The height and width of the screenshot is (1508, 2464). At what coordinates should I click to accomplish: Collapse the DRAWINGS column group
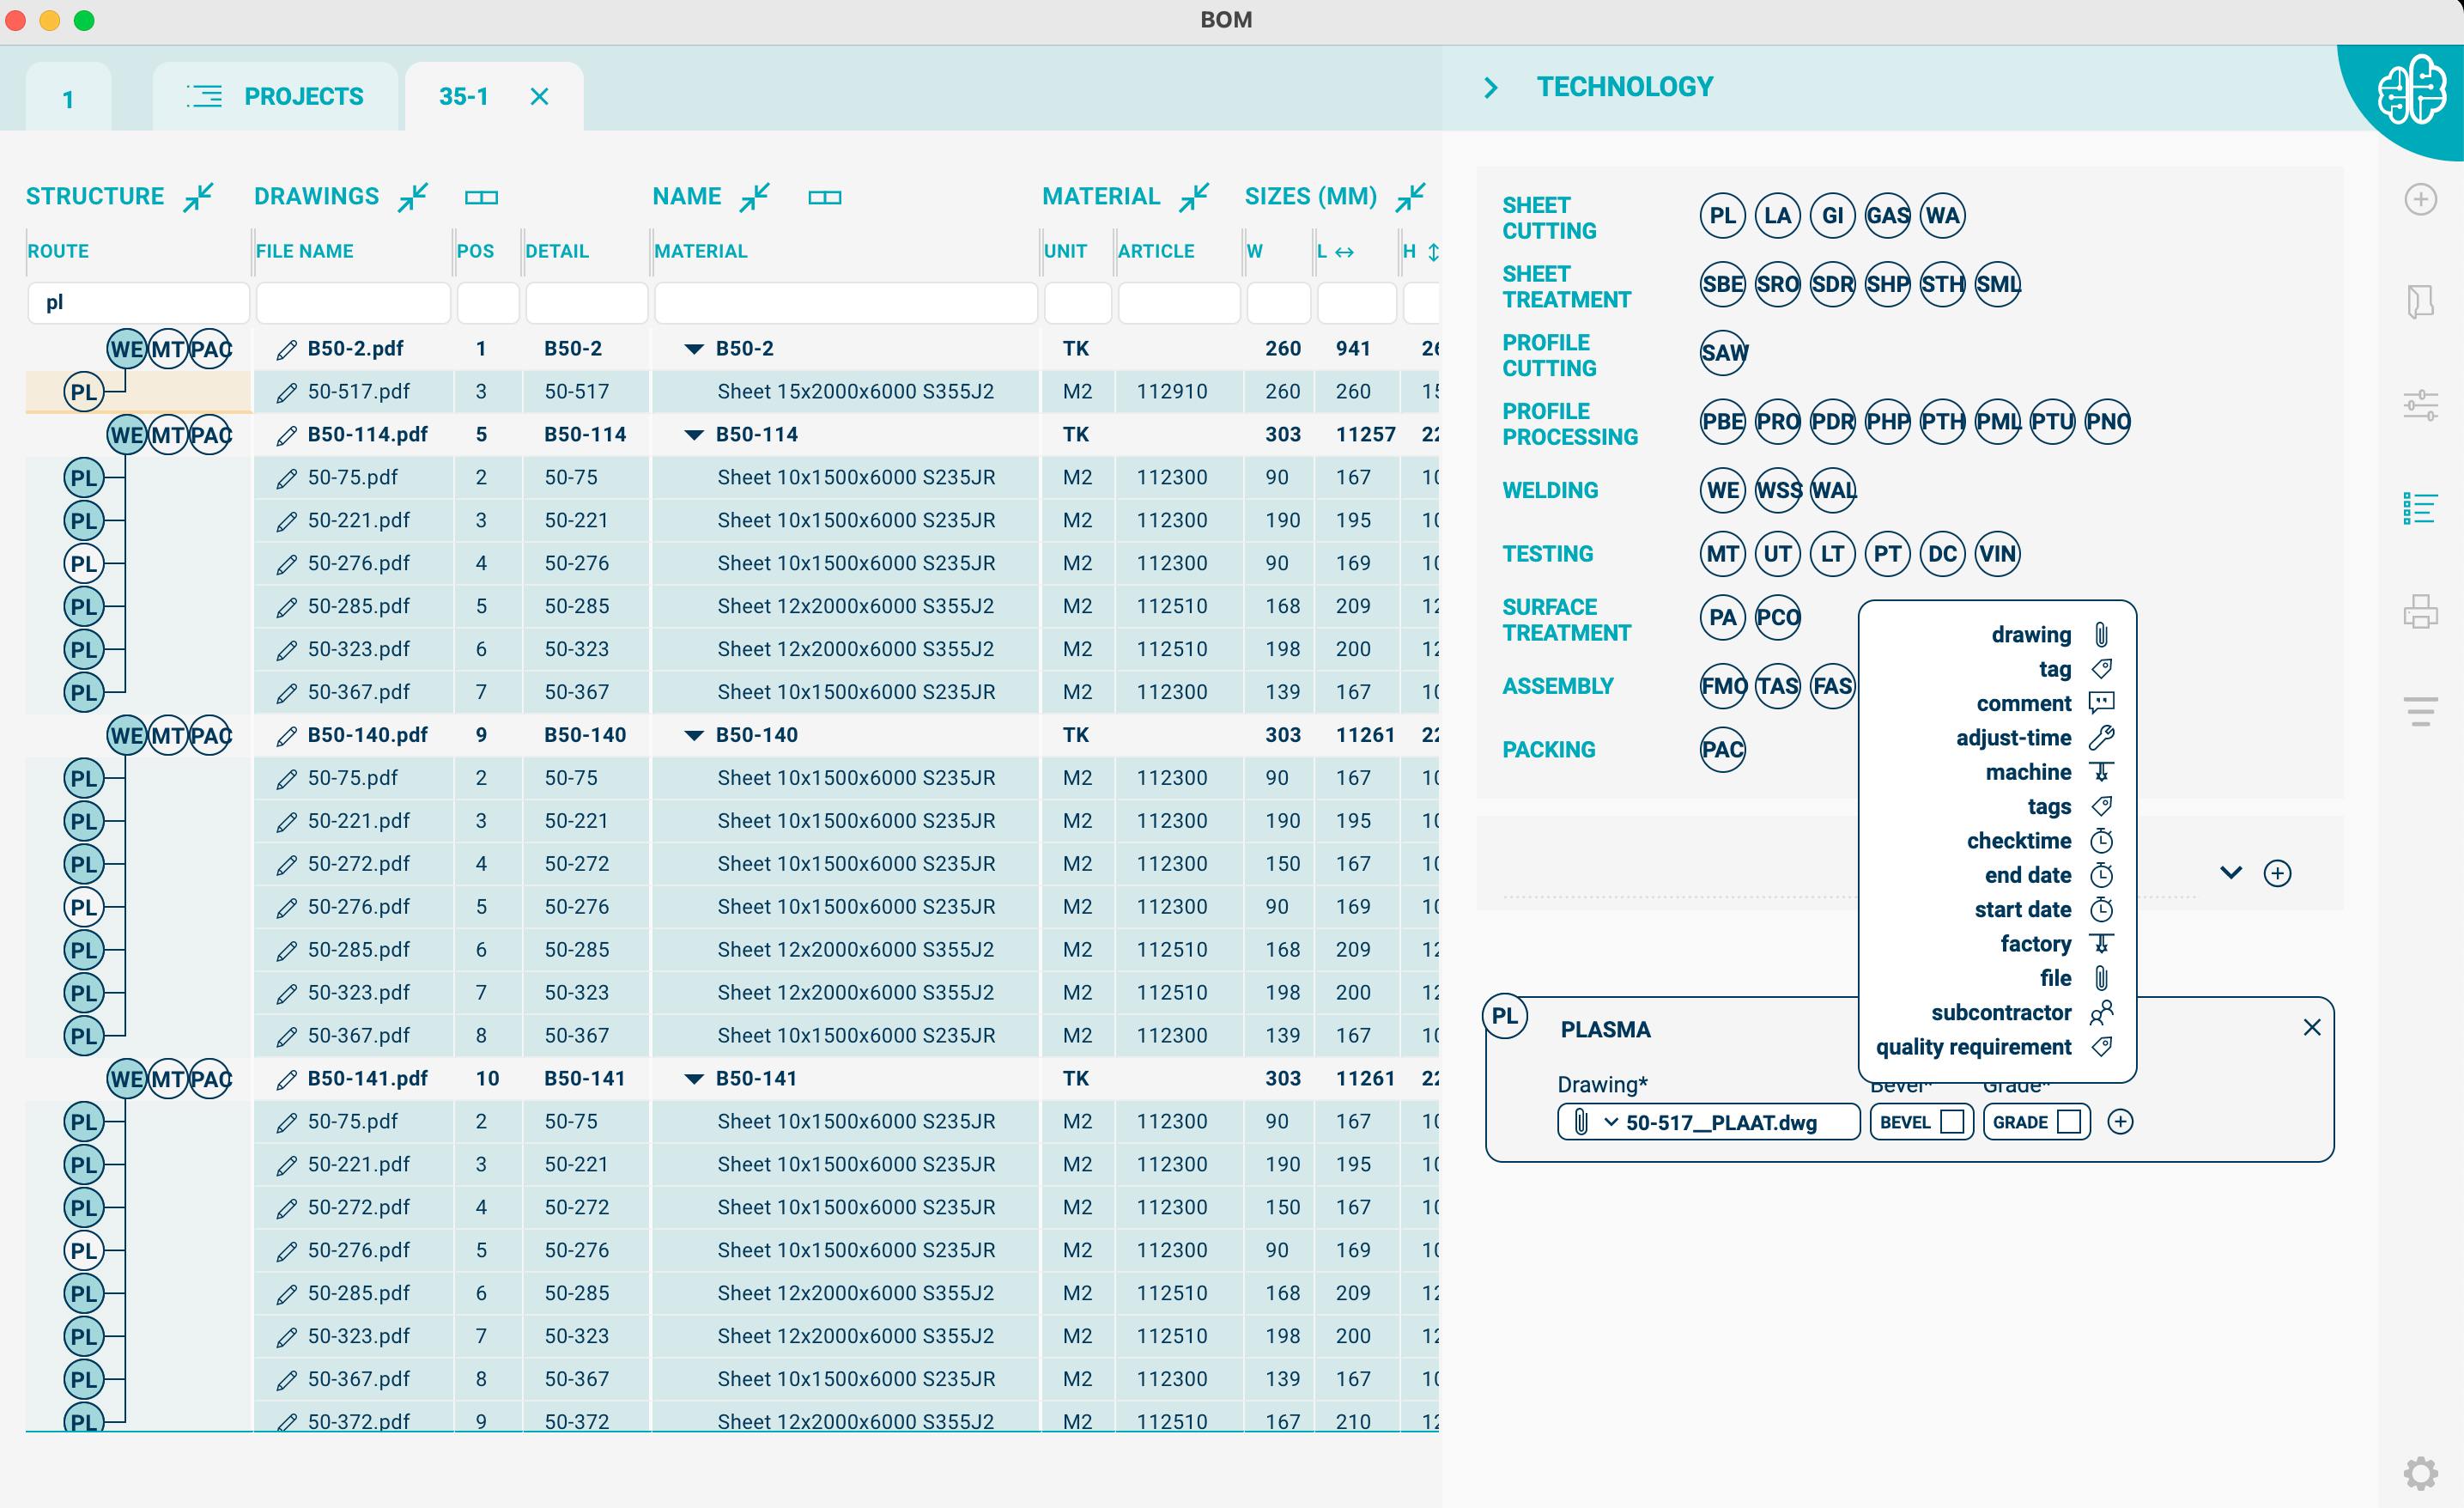[413, 197]
